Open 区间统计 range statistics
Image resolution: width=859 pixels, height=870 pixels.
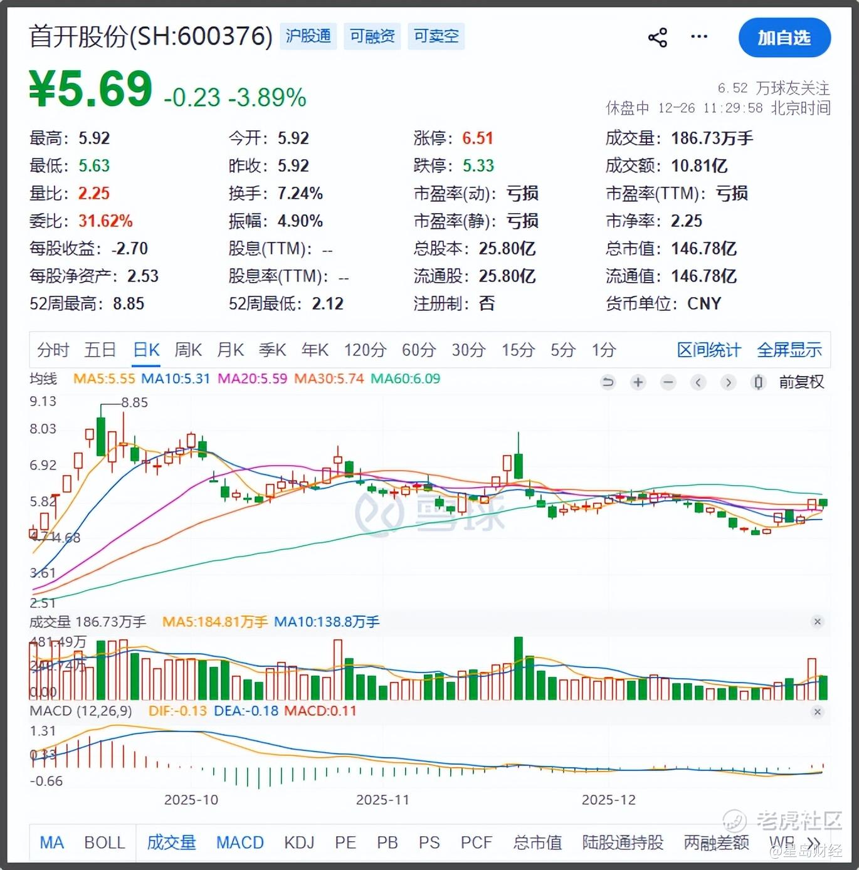coord(709,350)
